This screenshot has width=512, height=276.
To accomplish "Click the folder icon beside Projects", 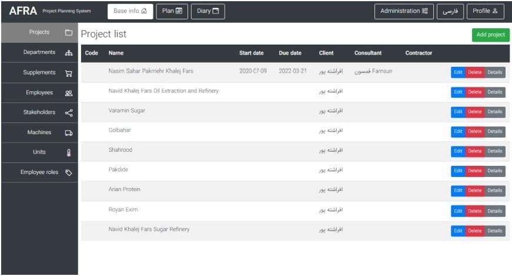I will [x=68, y=32].
